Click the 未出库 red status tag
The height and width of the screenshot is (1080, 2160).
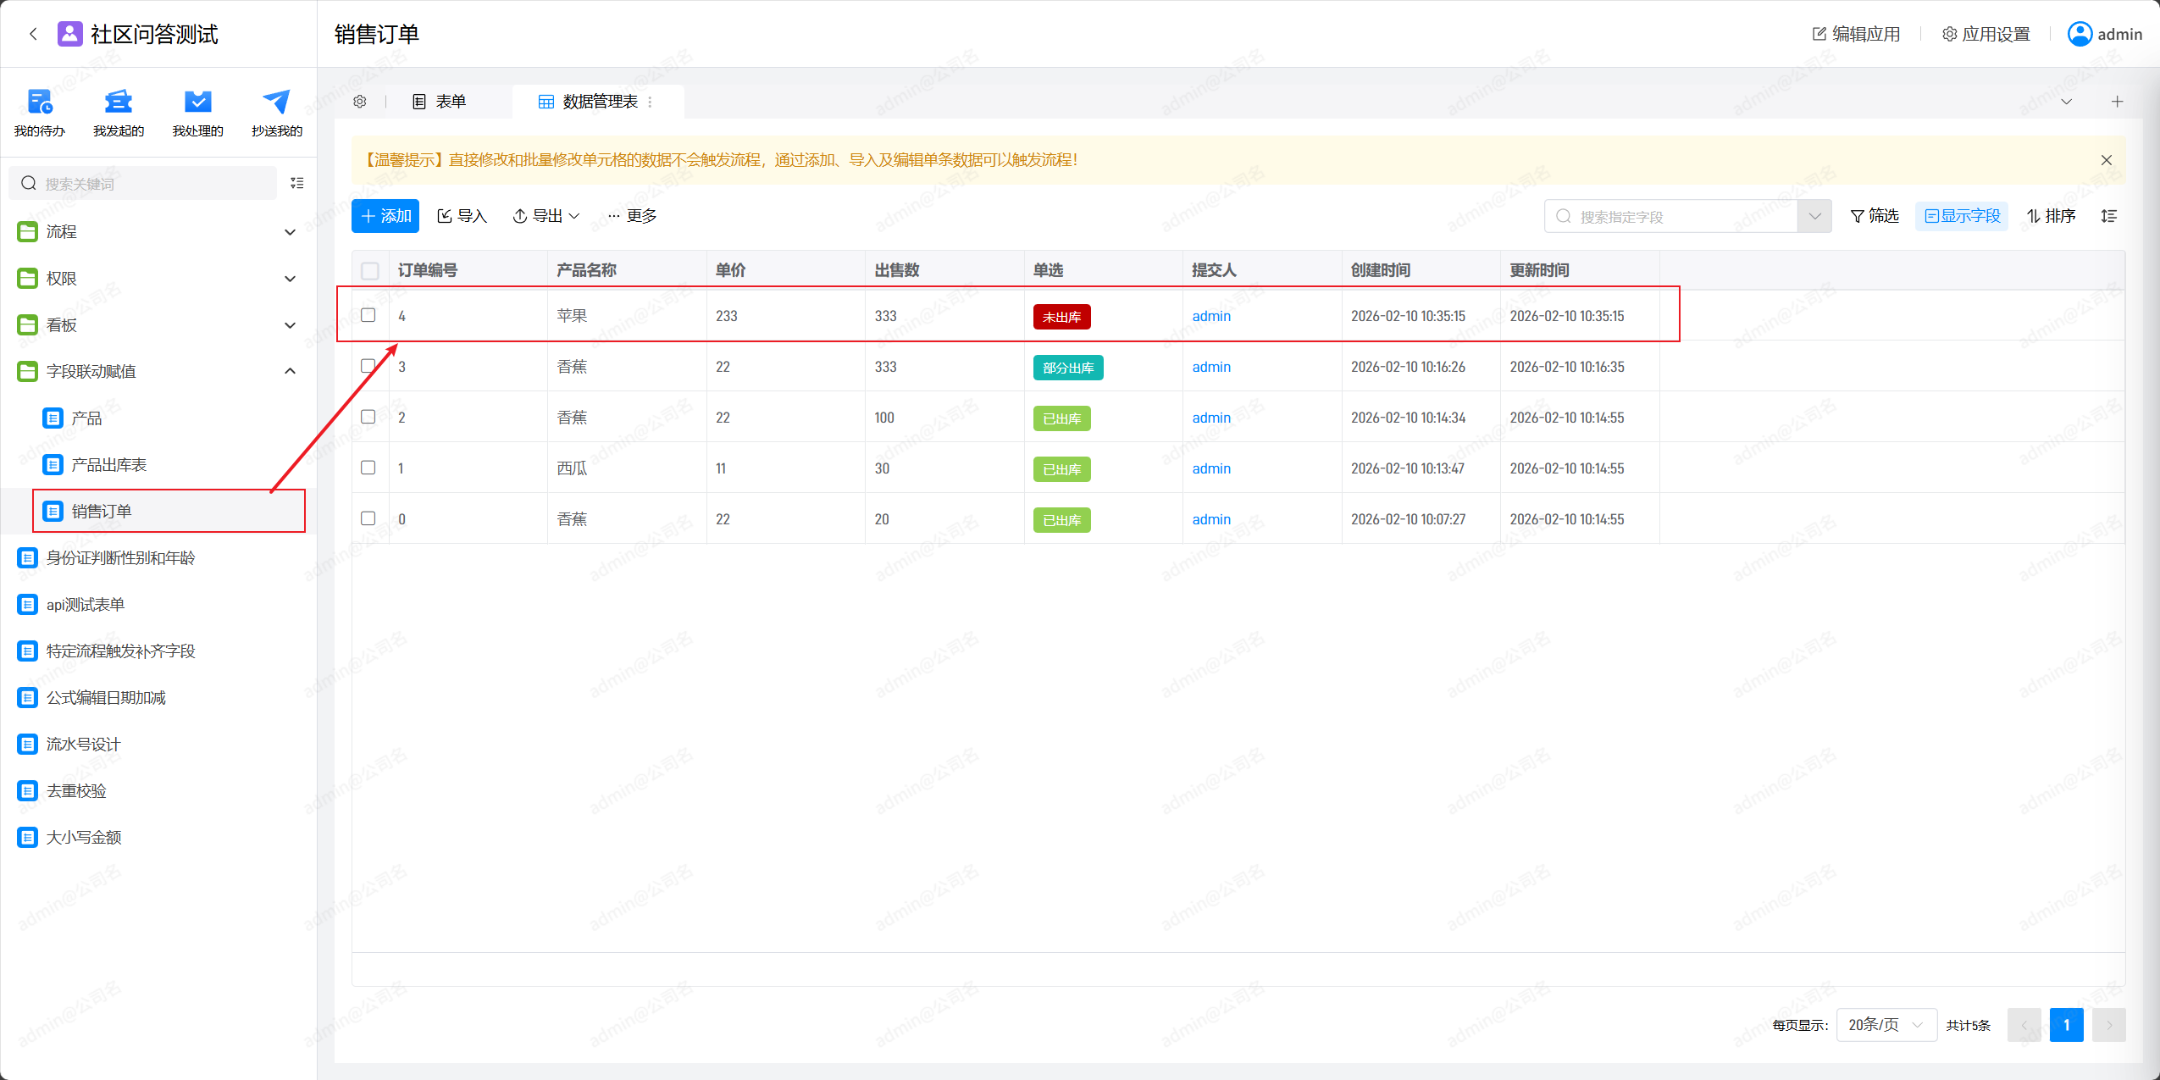coord(1061,317)
